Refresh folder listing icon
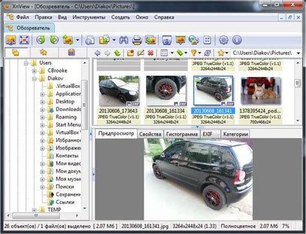The width and height of the screenshot is (306, 234). [207, 53]
